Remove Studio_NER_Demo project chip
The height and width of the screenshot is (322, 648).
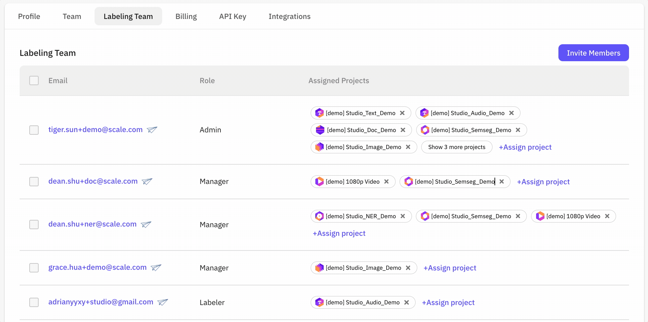(403, 216)
